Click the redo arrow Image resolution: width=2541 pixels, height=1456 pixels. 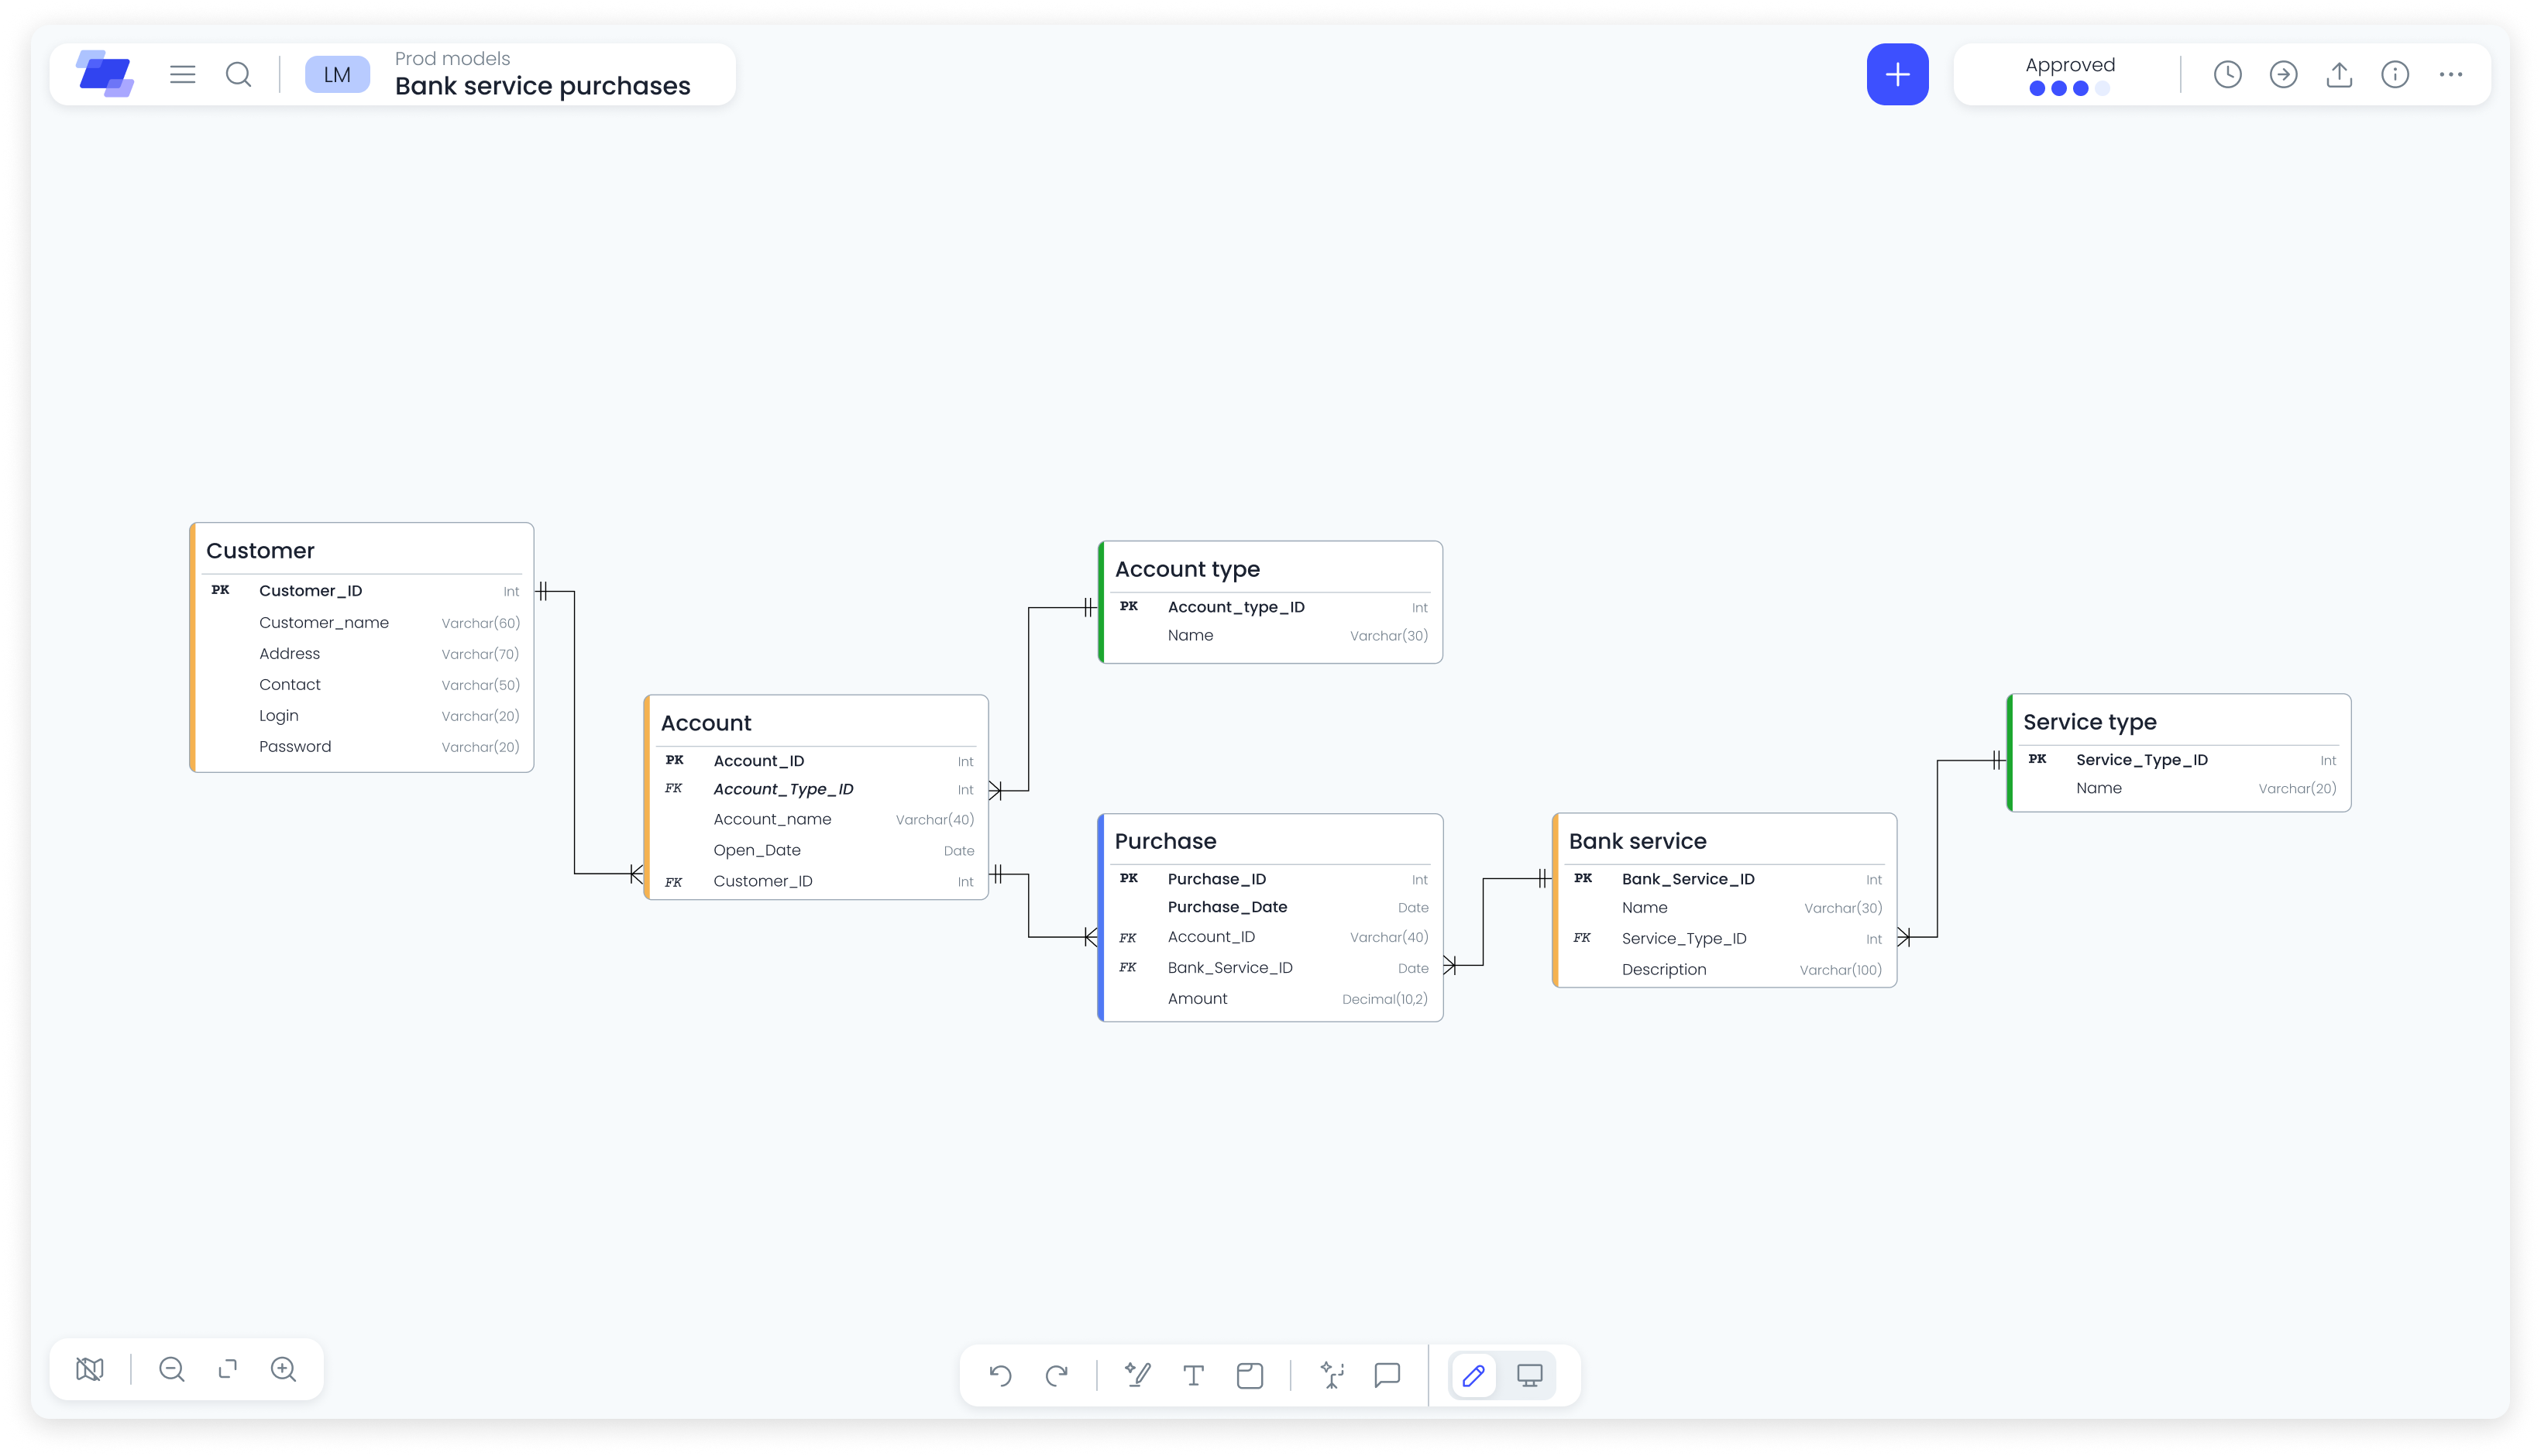(x=1056, y=1375)
